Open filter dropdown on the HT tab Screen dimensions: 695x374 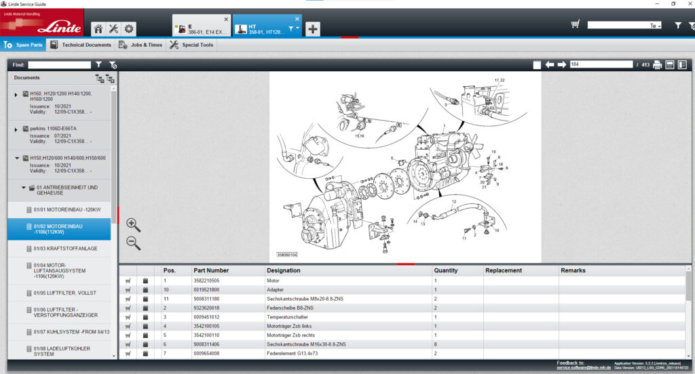[293, 28]
